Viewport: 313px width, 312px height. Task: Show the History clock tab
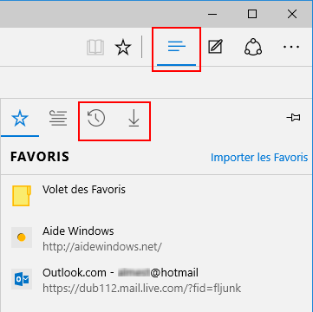pos(96,119)
